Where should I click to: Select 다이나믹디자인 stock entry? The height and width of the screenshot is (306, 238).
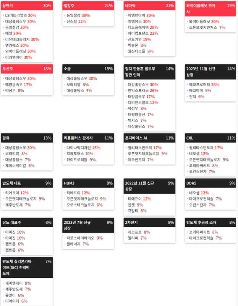point(79,148)
